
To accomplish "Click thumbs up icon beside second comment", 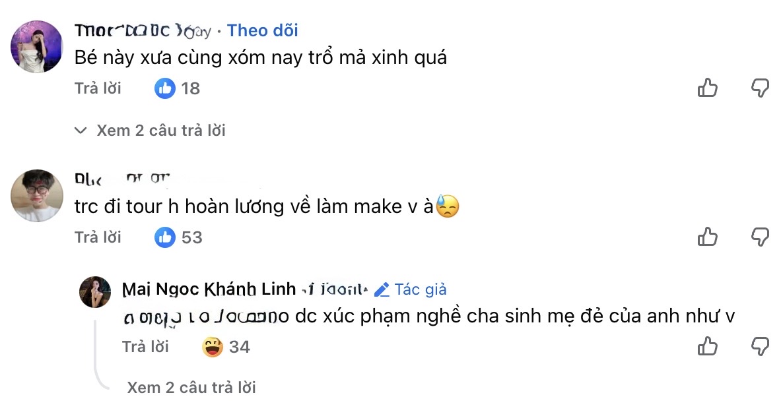I will point(707,237).
